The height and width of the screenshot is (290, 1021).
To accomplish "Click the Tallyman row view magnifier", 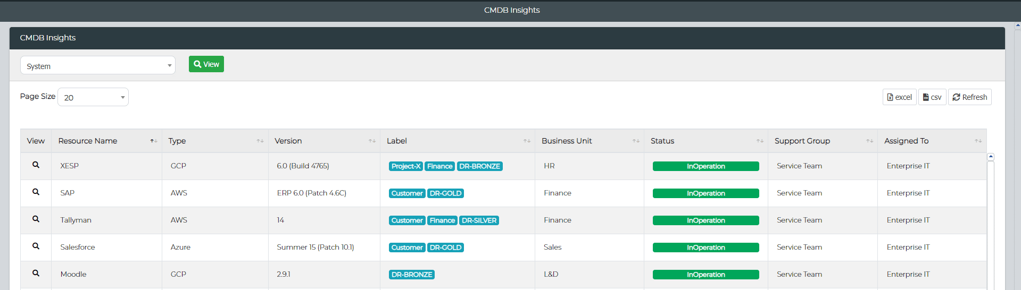I will coord(36,219).
